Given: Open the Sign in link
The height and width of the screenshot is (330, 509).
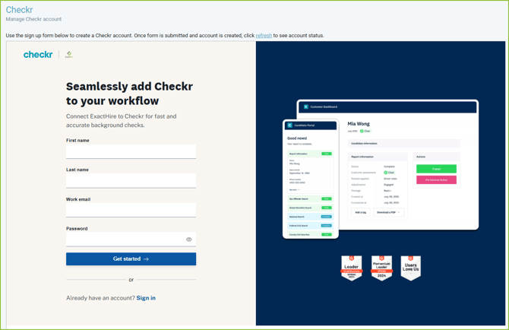Looking at the screenshot, I should pos(146,298).
